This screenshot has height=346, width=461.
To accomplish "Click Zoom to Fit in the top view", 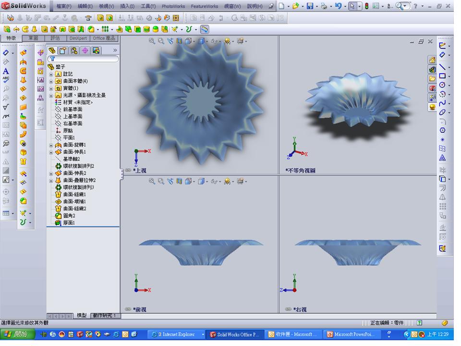I will coord(152,41).
